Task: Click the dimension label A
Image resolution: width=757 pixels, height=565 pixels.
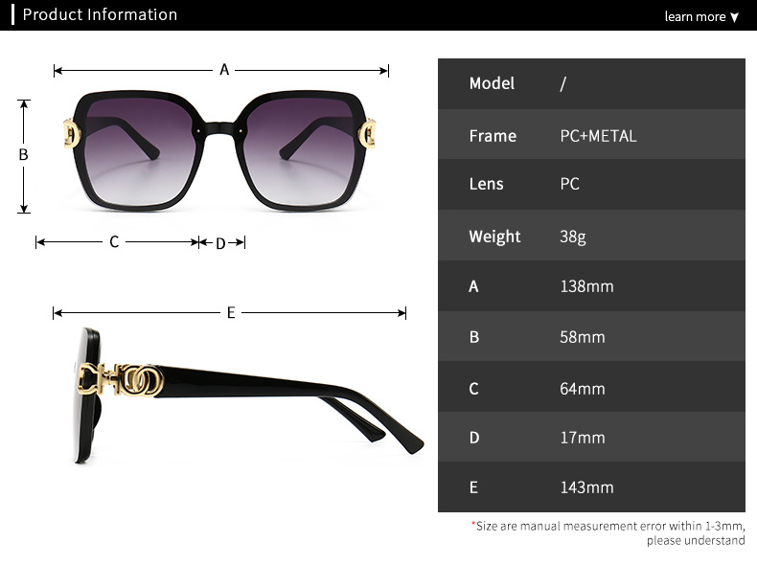Action: pyautogui.click(x=224, y=70)
